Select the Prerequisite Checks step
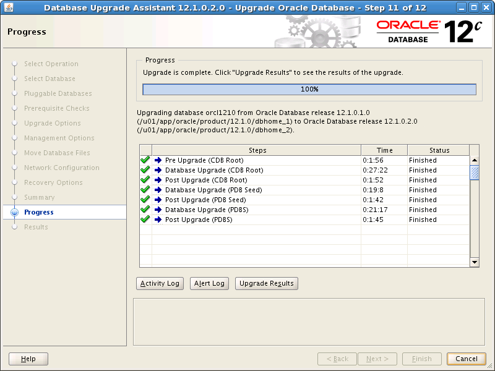The height and width of the screenshot is (371, 495). (57, 109)
